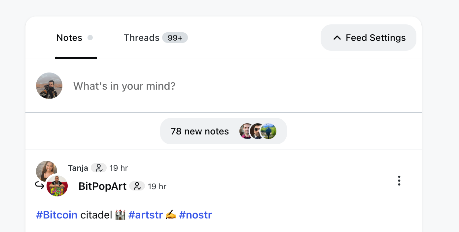Follow the #artstr hashtag link
The width and height of the screenshot is (459, 232).
click(146, 215)
